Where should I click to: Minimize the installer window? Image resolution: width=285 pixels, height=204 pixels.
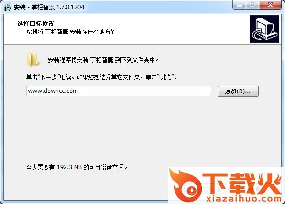click(240, 6)
